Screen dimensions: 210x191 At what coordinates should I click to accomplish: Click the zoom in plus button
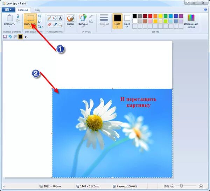201,186
